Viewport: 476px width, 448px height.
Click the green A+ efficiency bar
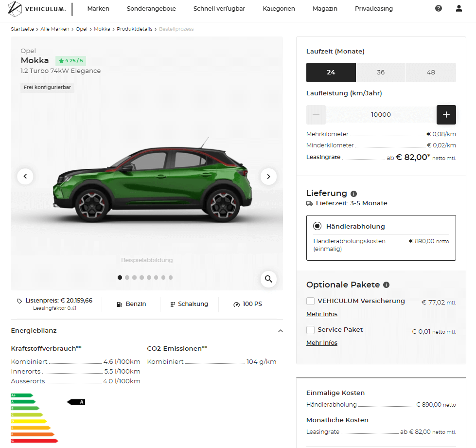pyautogui.click(x=22, y=395)
